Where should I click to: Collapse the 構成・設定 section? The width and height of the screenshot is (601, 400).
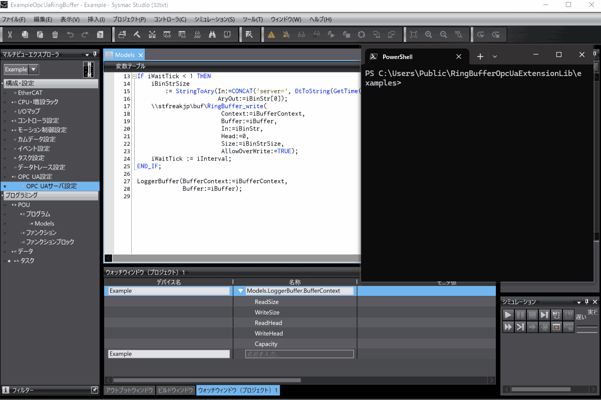[x=3, y=83]
